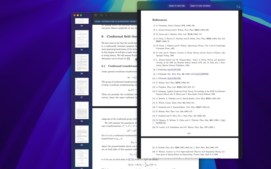The width and height of the screenshot is (271, 169).
Task: Close the PDF reader window with red button
Action: [x=75, y=15]
